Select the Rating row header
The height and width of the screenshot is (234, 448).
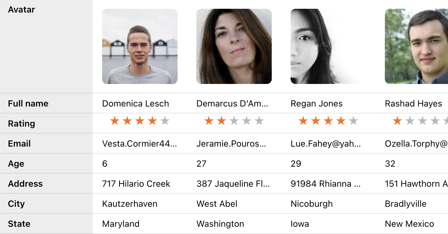(x=21, y=124)
